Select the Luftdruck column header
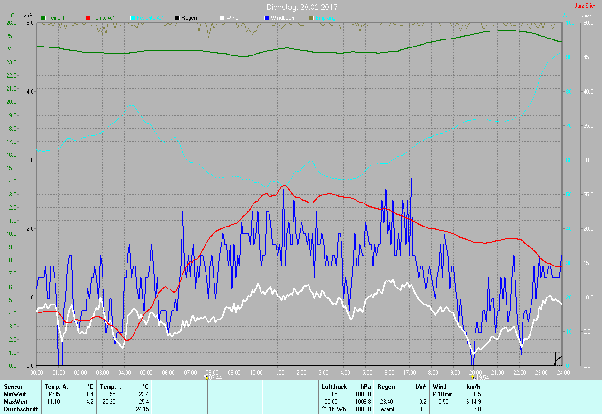 click(x=334, y=387)
